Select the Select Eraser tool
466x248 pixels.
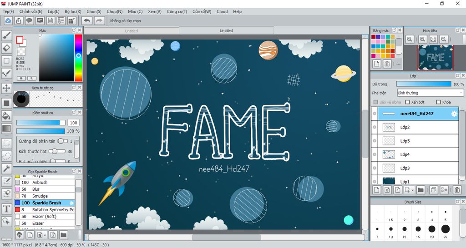click(x=6, y=193)
